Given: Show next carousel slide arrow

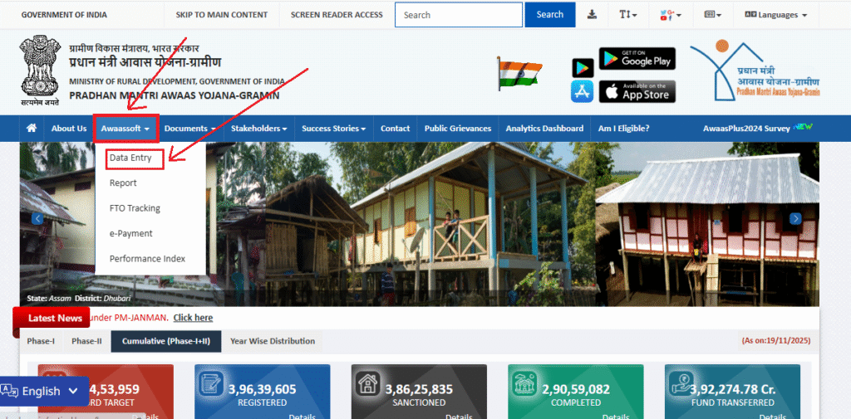Looking at the screenshot, I should 795,218.
